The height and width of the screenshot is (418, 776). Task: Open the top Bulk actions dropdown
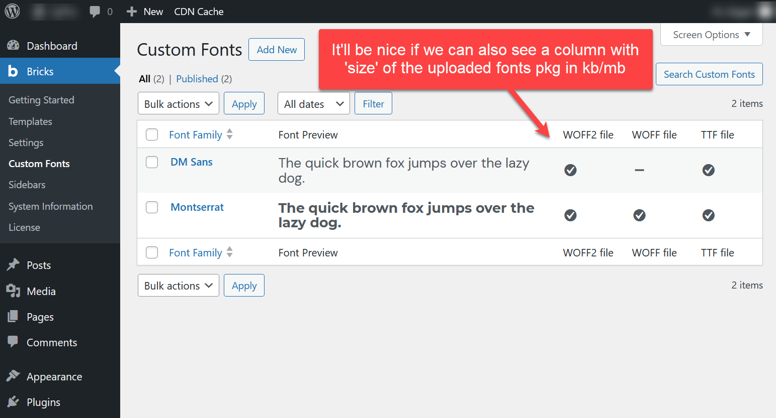179,103
